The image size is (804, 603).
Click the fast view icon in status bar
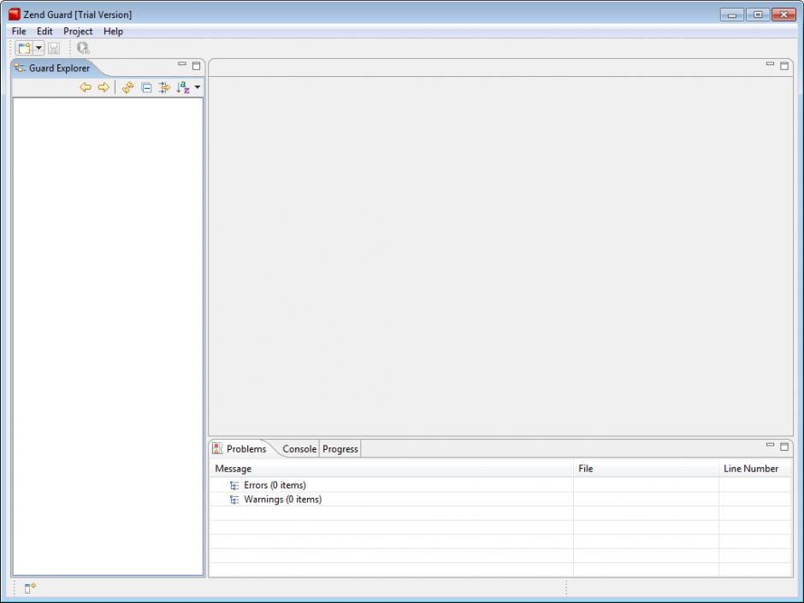(30, 588)
